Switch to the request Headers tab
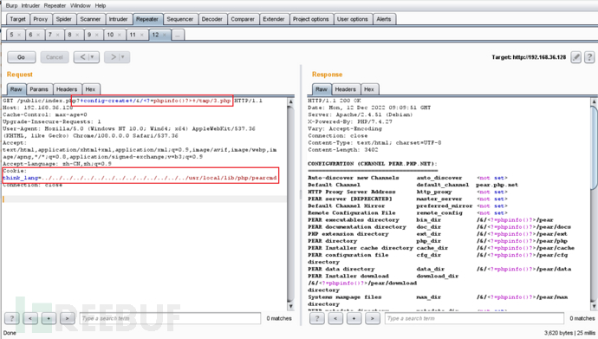Viewport: 598px width, 339px height. pos(67,89)
